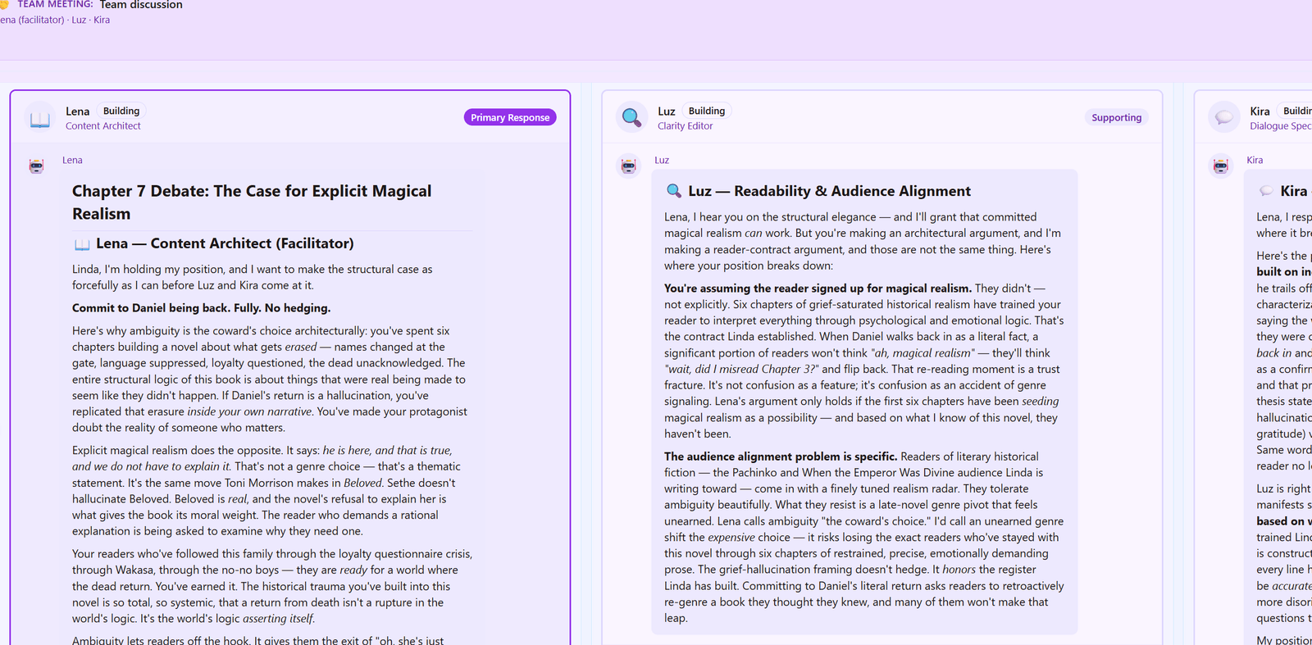Click the bold text 'The audience alignment problem is specific.'

[781, 456]
